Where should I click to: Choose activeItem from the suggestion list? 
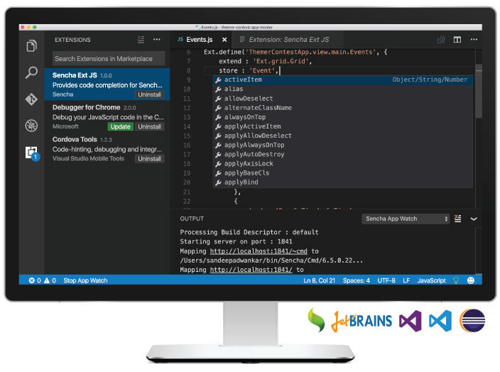(x=343, y=80)
